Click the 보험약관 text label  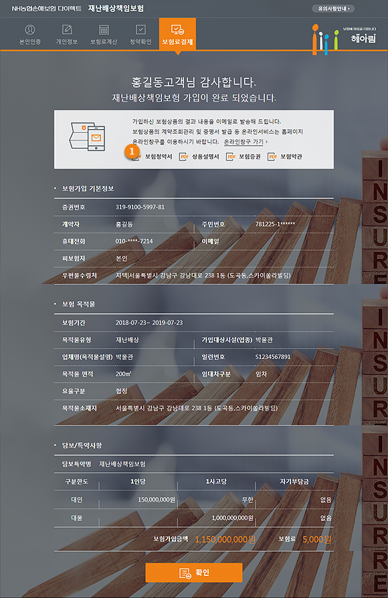pyautogui.click(x=292, y=157)
